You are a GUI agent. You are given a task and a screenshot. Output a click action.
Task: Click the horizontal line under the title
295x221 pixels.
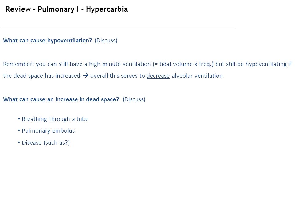coord(117,27)
